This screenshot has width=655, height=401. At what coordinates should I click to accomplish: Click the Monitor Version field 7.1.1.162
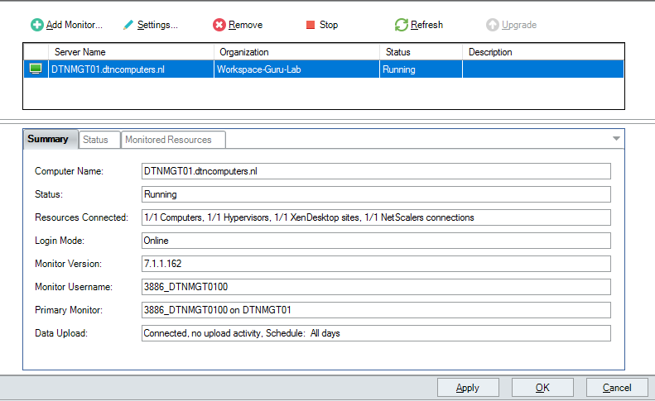pyautogui.click(x=376, y=264)
